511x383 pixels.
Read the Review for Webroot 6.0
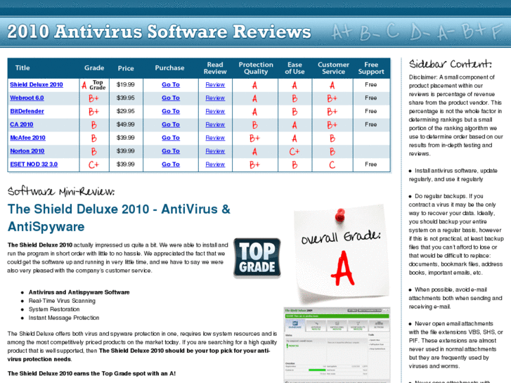[x=215, y=98]
